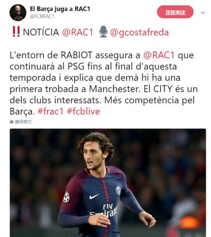Open the @FCBRAC1 handle
The height and width of the screenshot is (237, 211).
pos(42,17)
